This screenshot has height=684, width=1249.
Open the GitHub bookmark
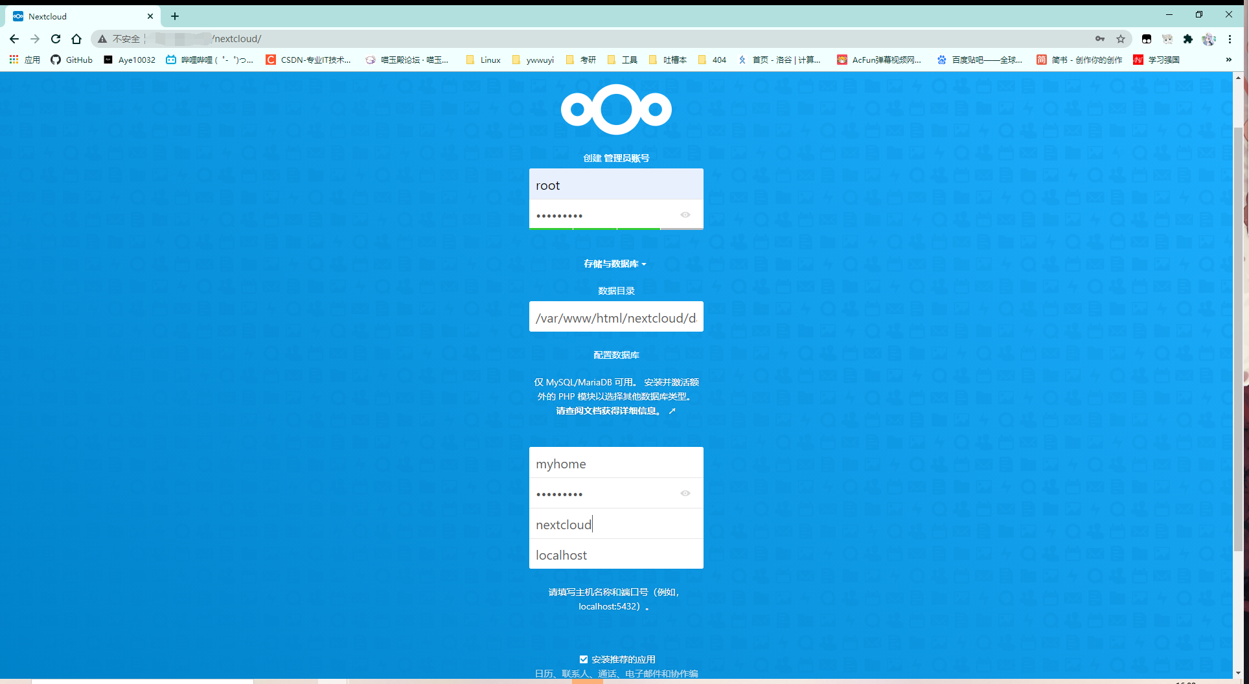71,60
